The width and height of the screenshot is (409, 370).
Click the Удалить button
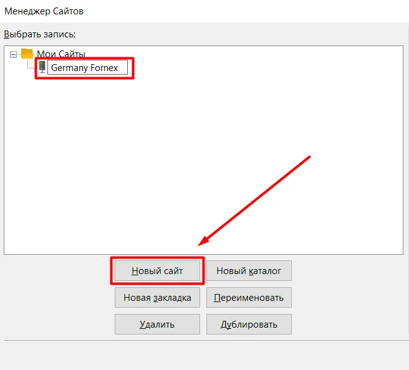[x=157, y=324]
